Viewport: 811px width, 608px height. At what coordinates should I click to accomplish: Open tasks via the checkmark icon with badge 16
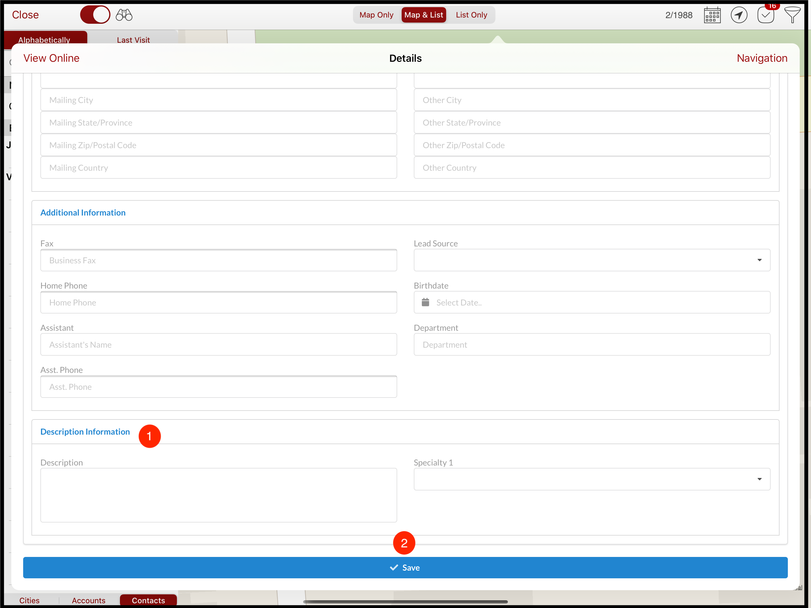[x=766, y=15]
